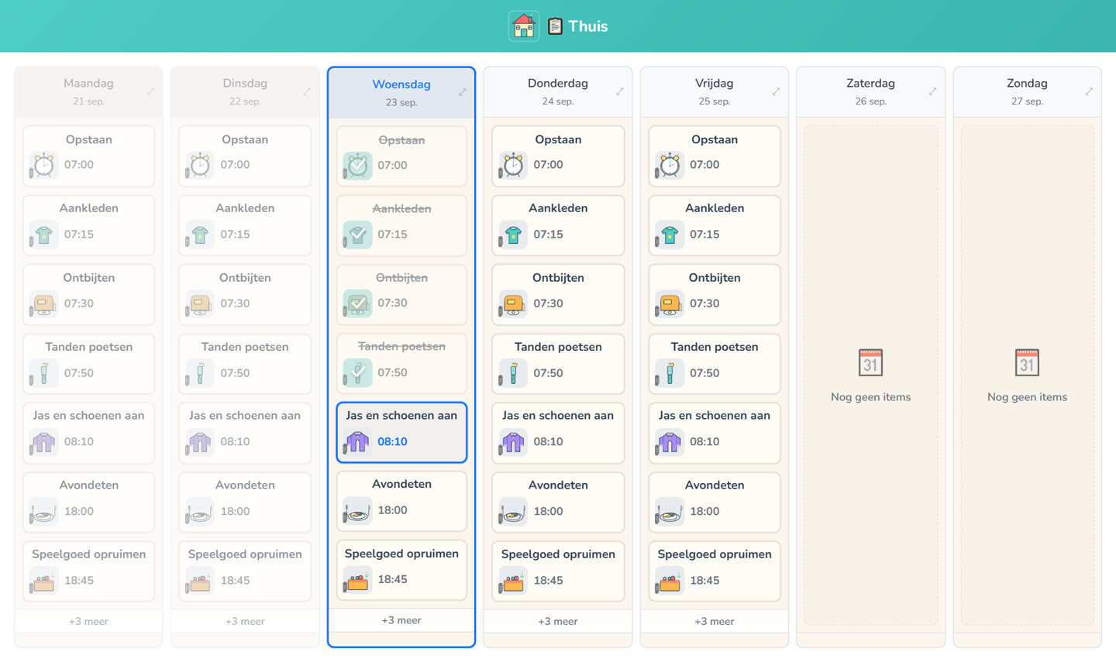Click the house icon in the header

[524, 26]
